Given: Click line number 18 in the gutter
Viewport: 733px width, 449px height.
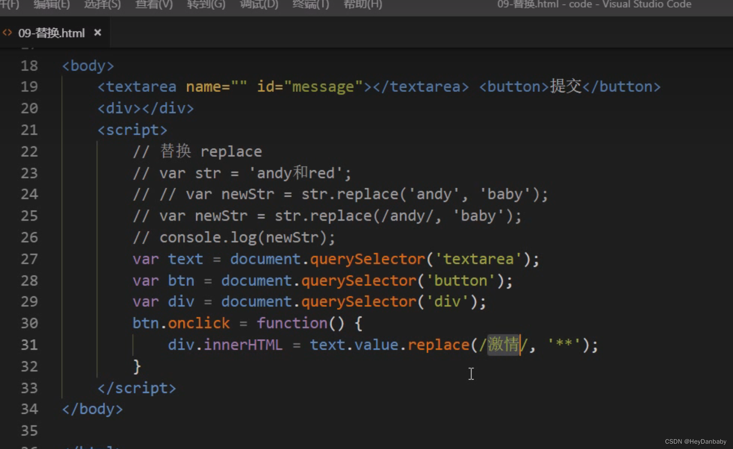Looking at the screenshot, I should coord(29,66).
